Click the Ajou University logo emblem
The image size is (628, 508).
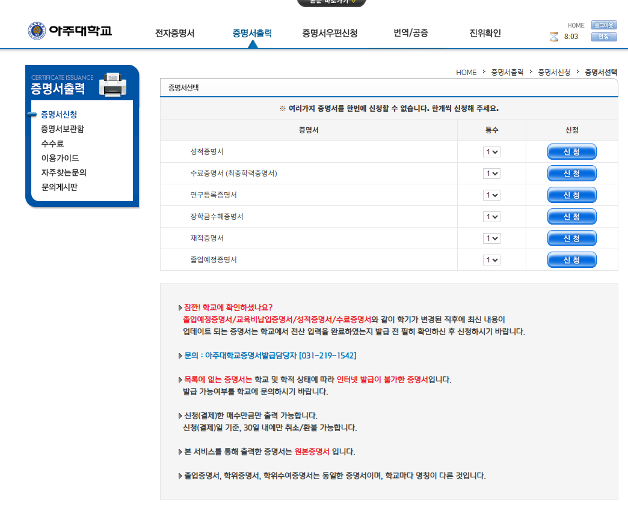tap(37, 31)
